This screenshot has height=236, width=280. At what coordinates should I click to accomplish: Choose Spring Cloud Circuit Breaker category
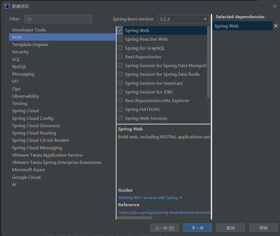coord(62,140)
